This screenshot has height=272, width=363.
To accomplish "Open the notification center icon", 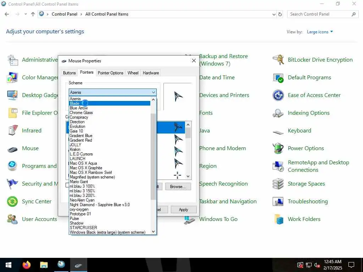I will click(351, 265).
